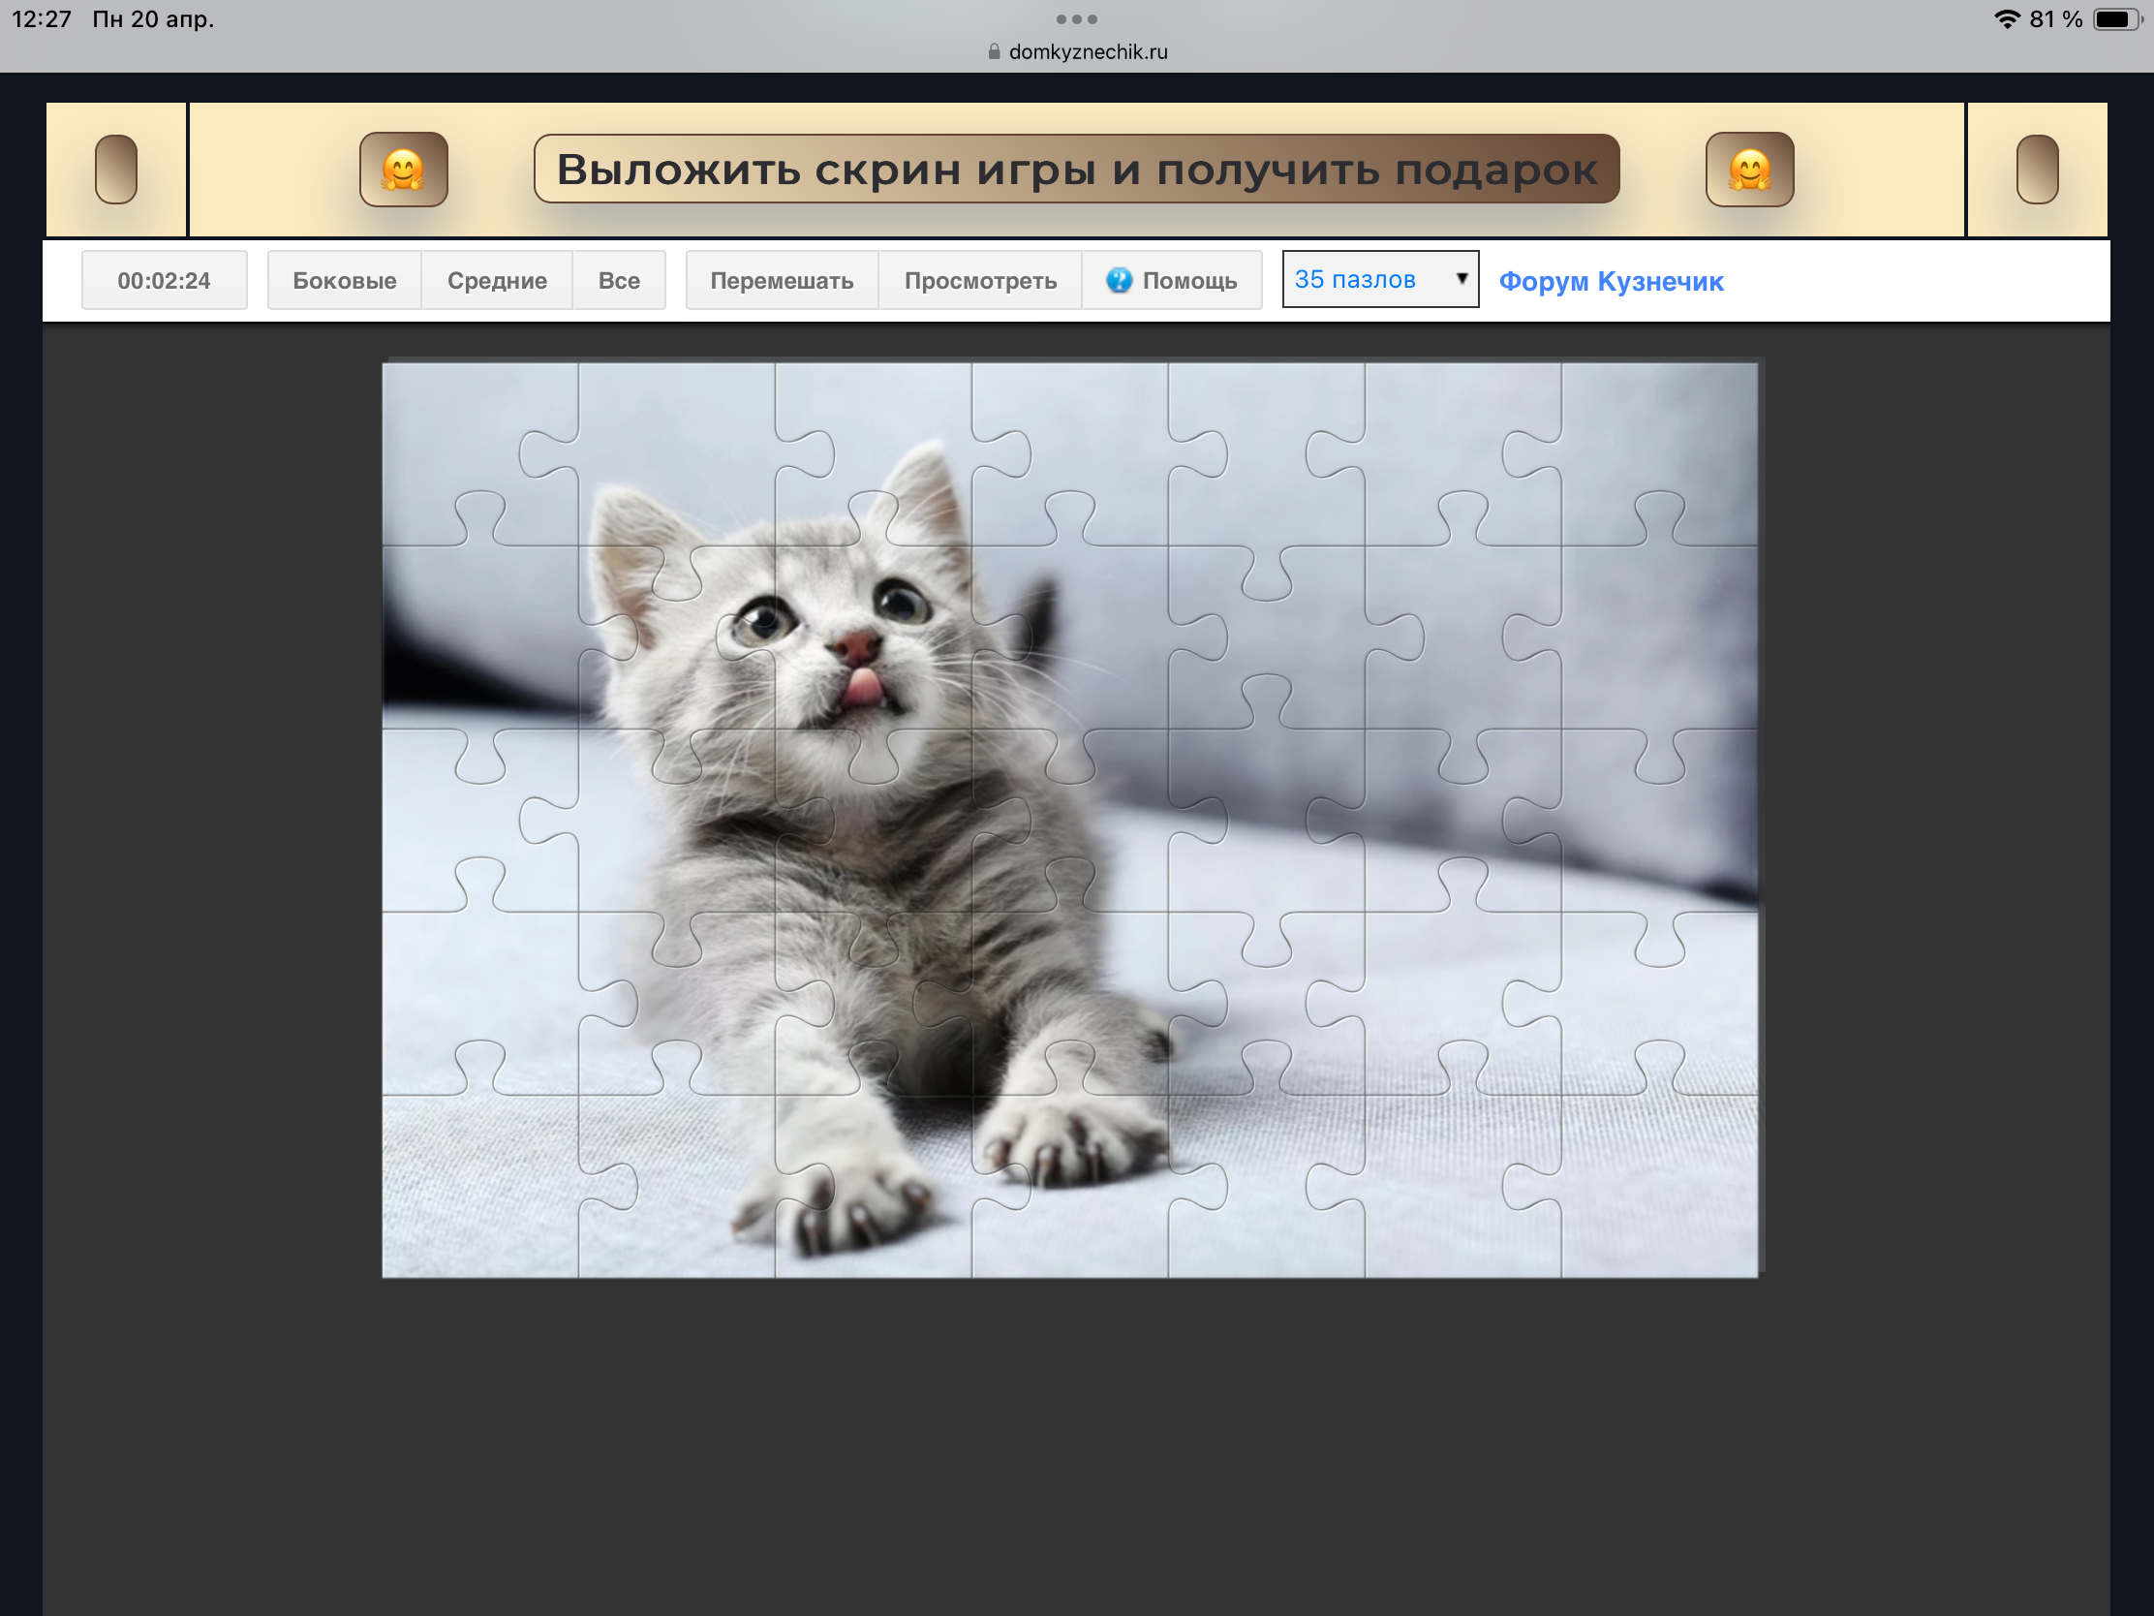Click the 00:02:24 timer display
The width and height of the screenshot is (2154, 1616).
164,281
